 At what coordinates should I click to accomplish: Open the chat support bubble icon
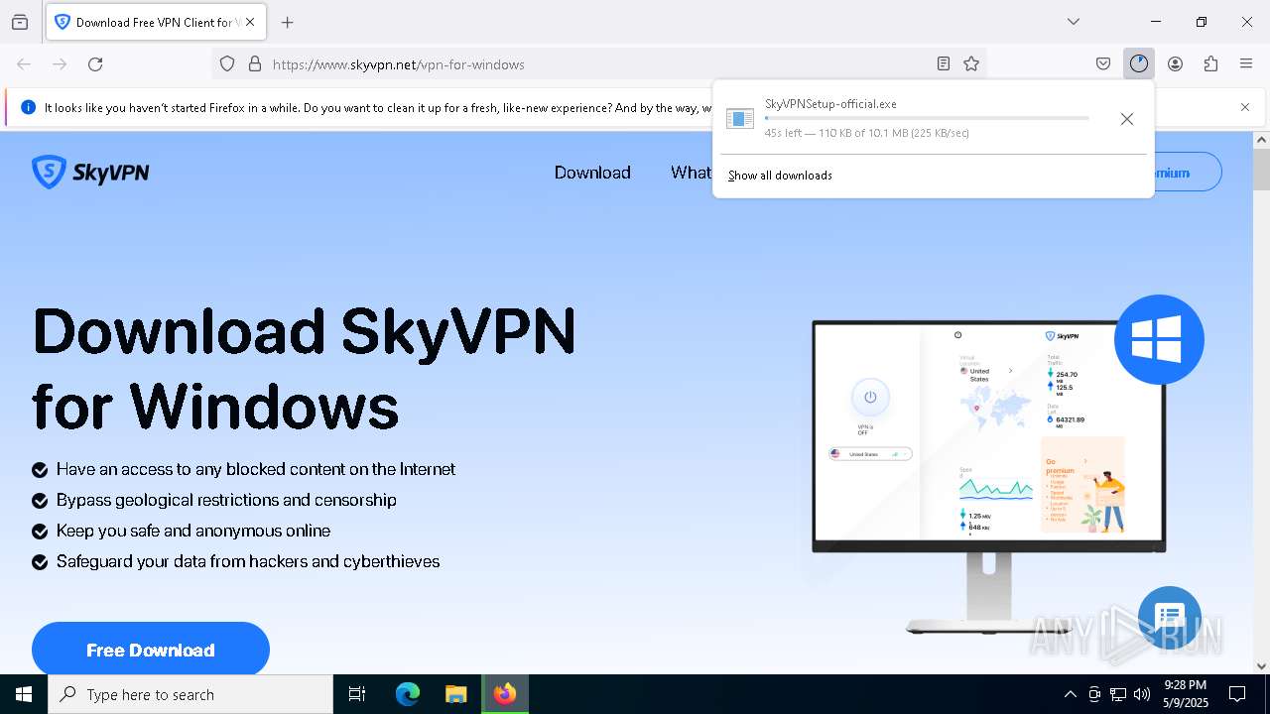coord(1170,617)
